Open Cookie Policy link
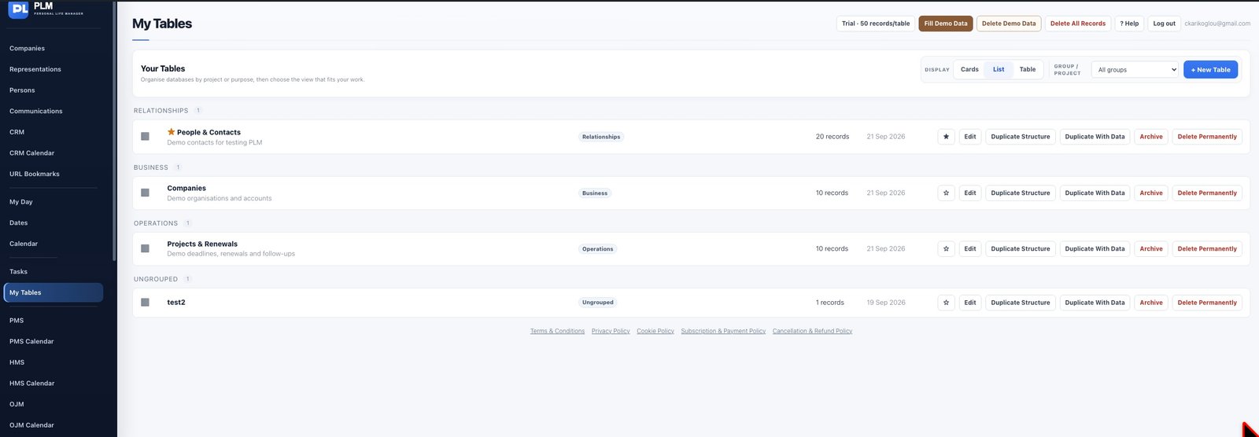This screenshot has width=1259, height=437. (x=655, y=331)
